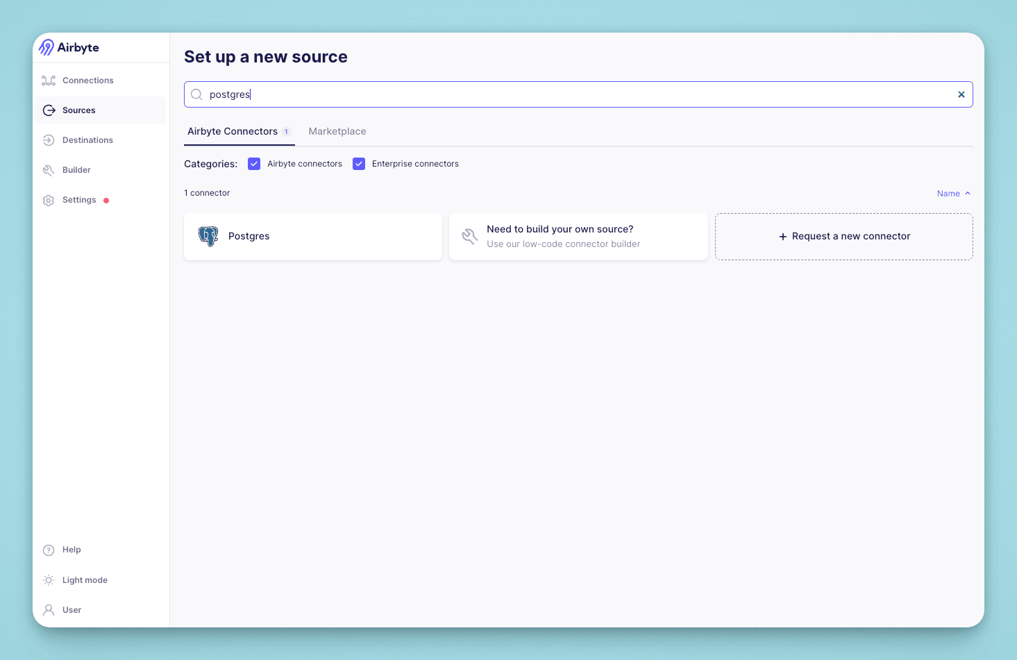
Task: Uncheck the Airbyte connectors checkbox
Action: 254,164
